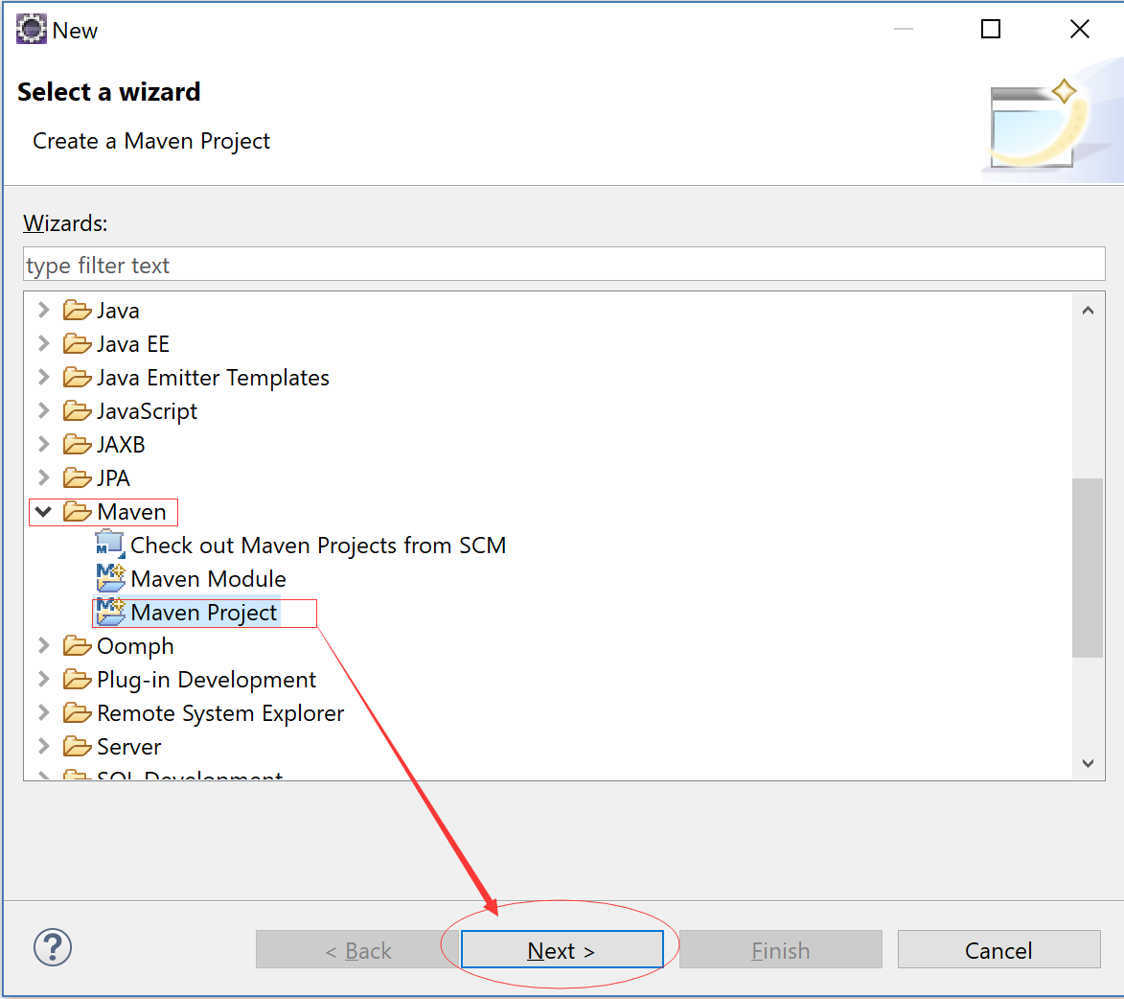The image size is (1124, 999).
Task: Select the Maven Project wizard
Action: pos(203,613)
